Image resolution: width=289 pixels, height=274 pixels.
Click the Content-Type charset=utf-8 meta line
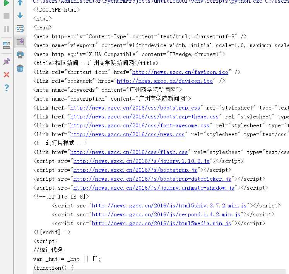click(140, 36)
